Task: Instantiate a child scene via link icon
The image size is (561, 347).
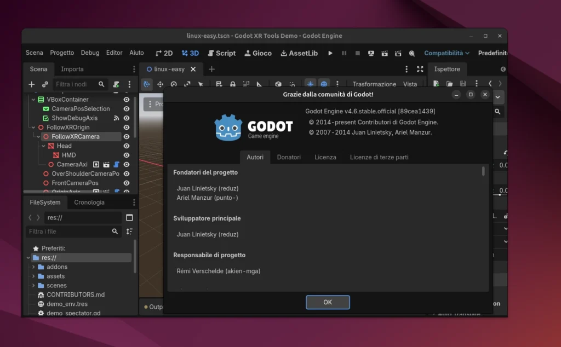Action: coord(45,84)
